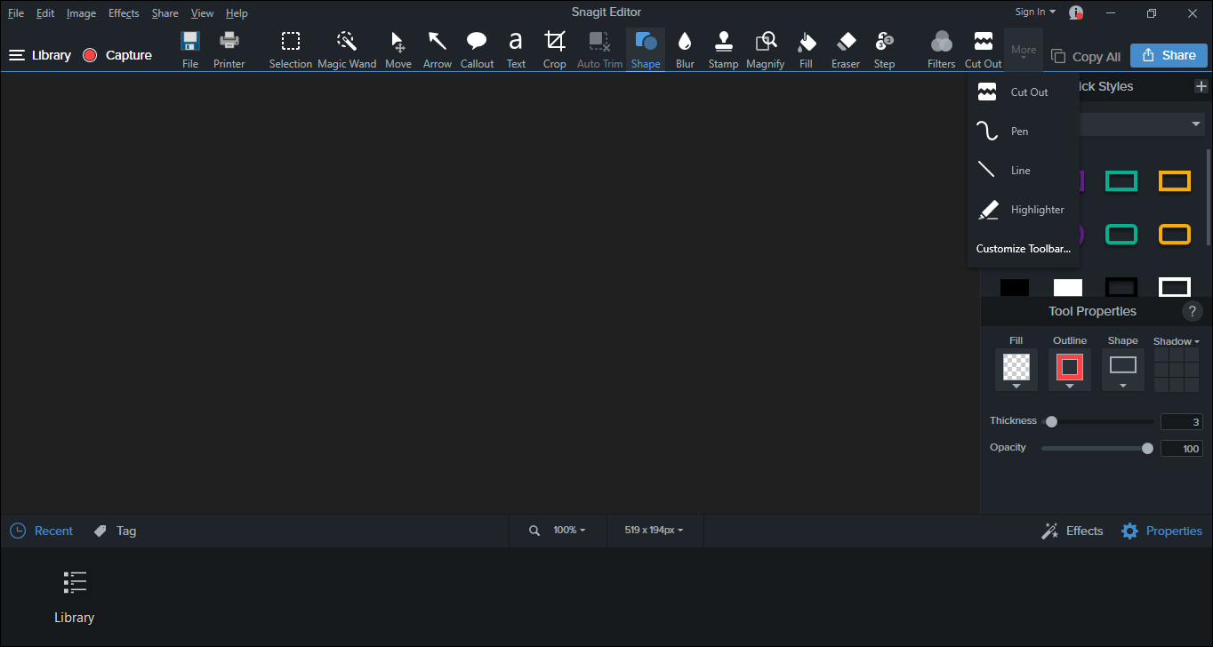This screenshot has height=647, width=1213.
Task: Select the Magnify tool
Action: 765,49
